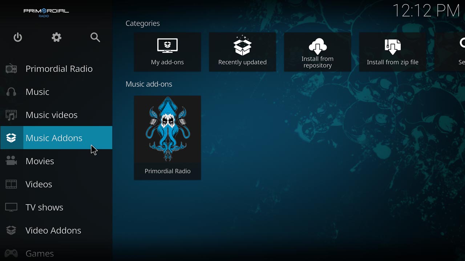The height and width of the screenshot is (261, 465).
Task: Click the Primordial Radio add-on title
Action: (x=167, y=171)
